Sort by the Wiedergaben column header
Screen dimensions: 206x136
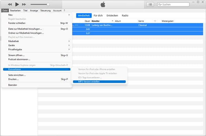tap(168, 21)
